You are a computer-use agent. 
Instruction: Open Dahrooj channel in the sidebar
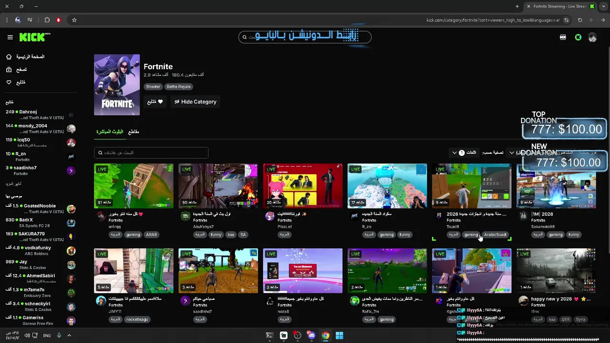(x=40, y=114)
